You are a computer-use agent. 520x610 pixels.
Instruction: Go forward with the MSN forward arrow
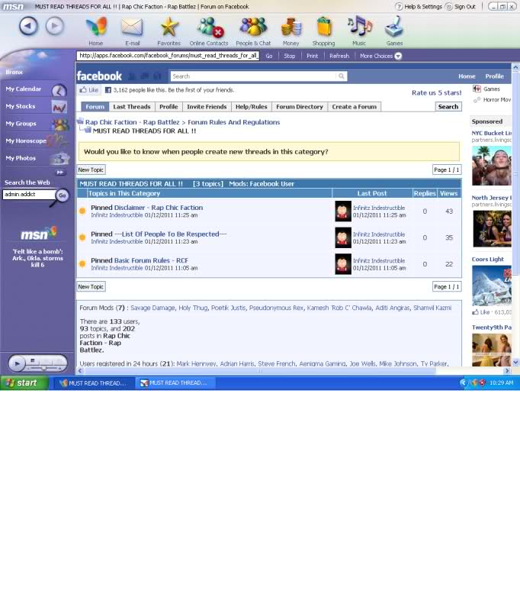[54, 26]
